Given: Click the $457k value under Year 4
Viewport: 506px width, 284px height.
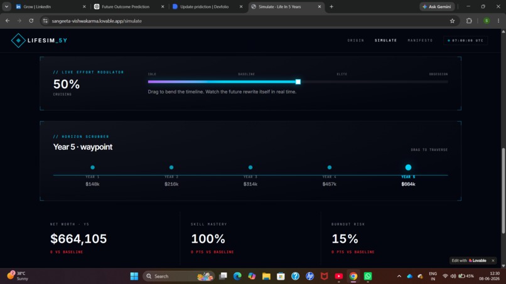Looking at the screenshot, I should click(330, 184).
